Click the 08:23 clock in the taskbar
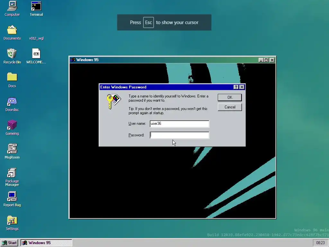 coord(320,243)
